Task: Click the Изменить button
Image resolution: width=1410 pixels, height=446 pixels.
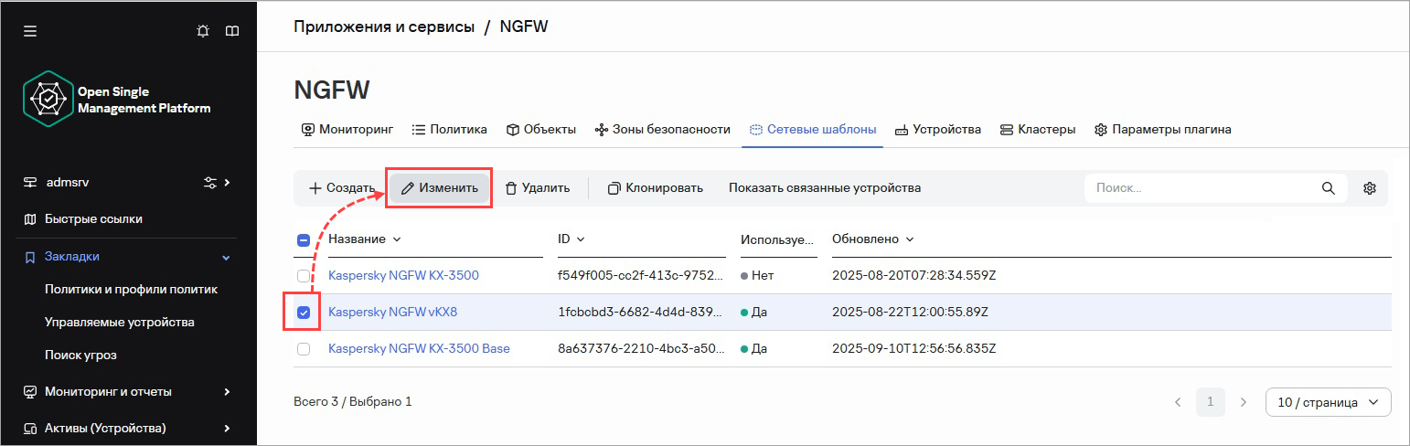Action: tap(440, 188)
